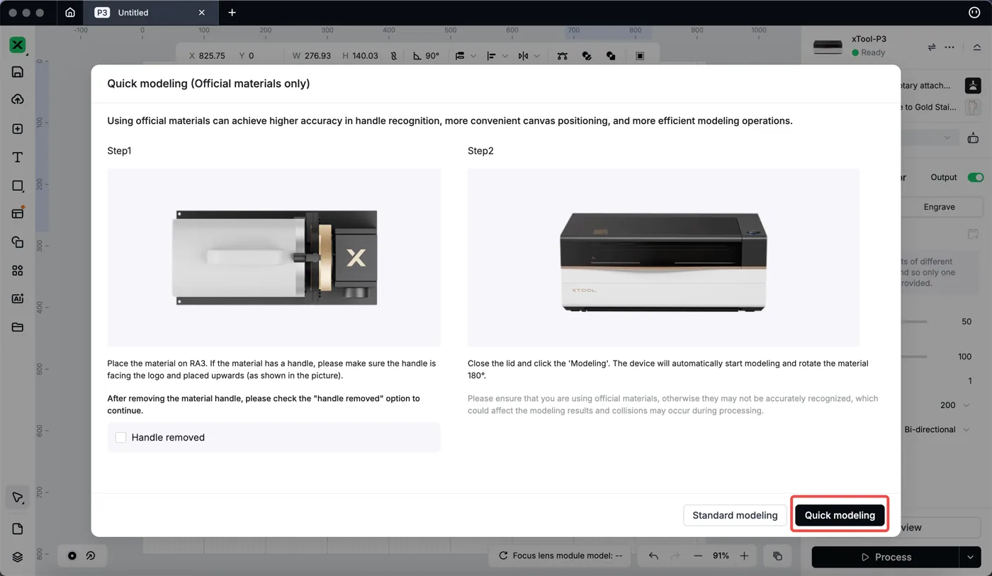Click the switch device arrows icon
Screen dimensions: 992x576
point(932,47)
